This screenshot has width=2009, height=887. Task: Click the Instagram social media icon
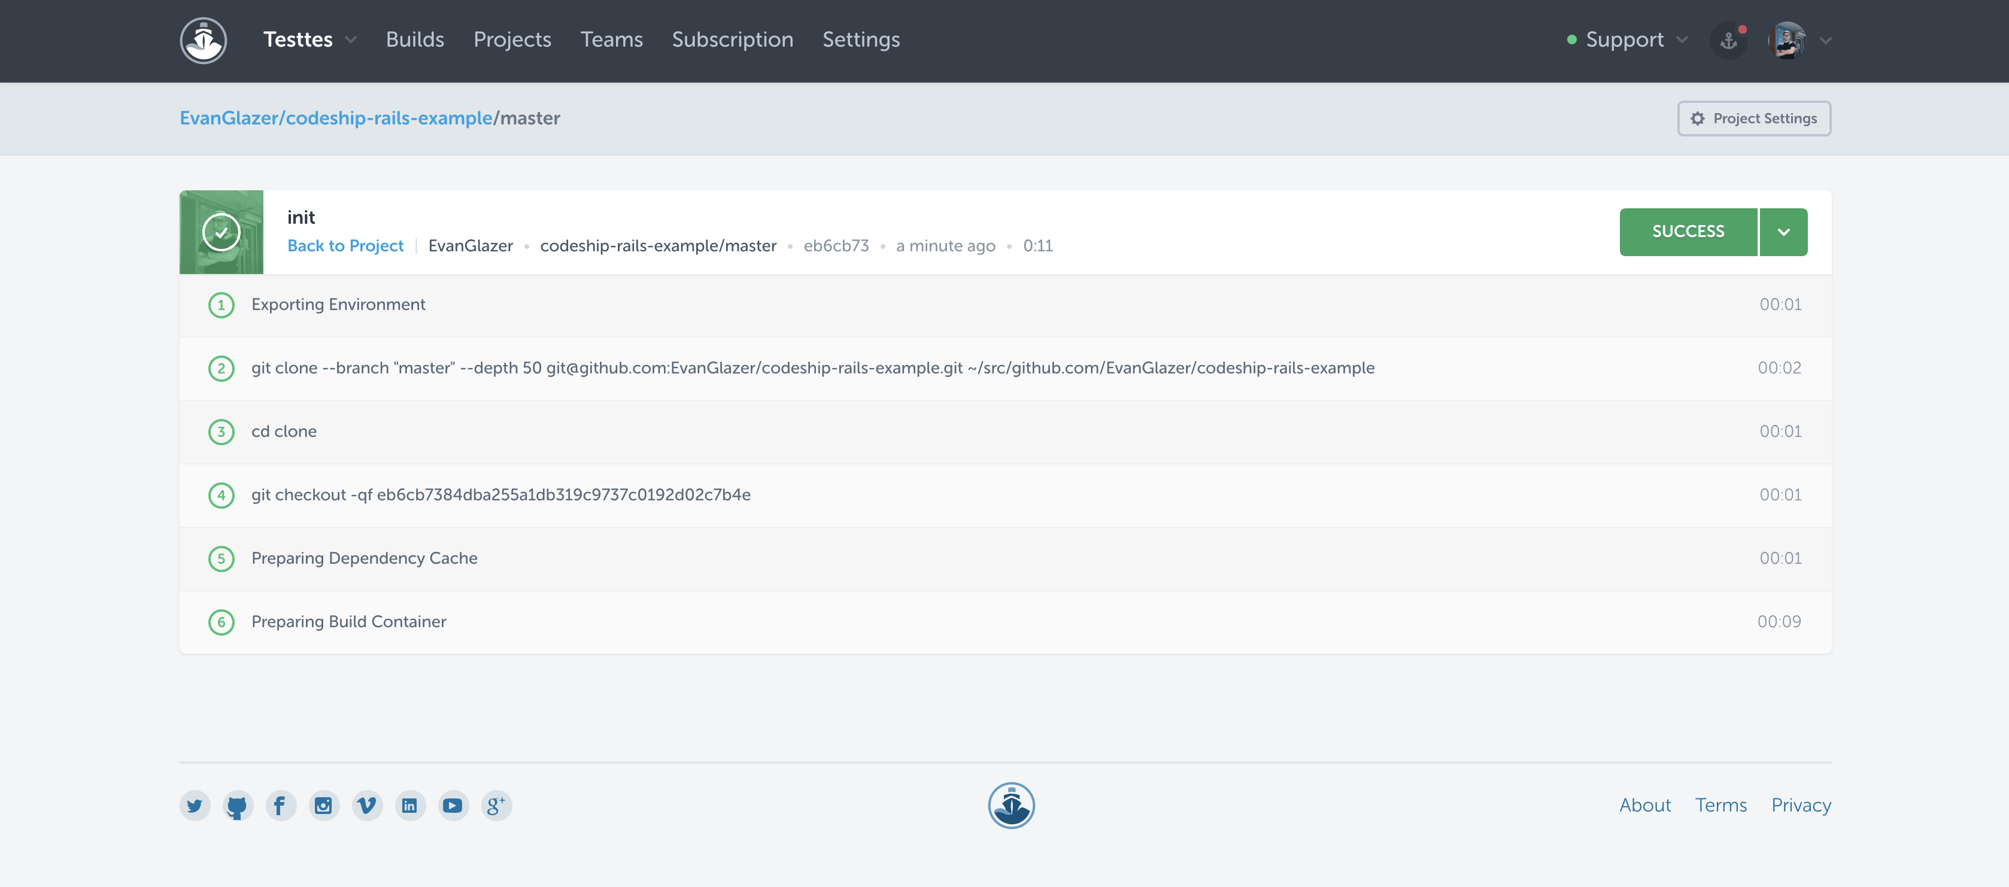[323, 805]
